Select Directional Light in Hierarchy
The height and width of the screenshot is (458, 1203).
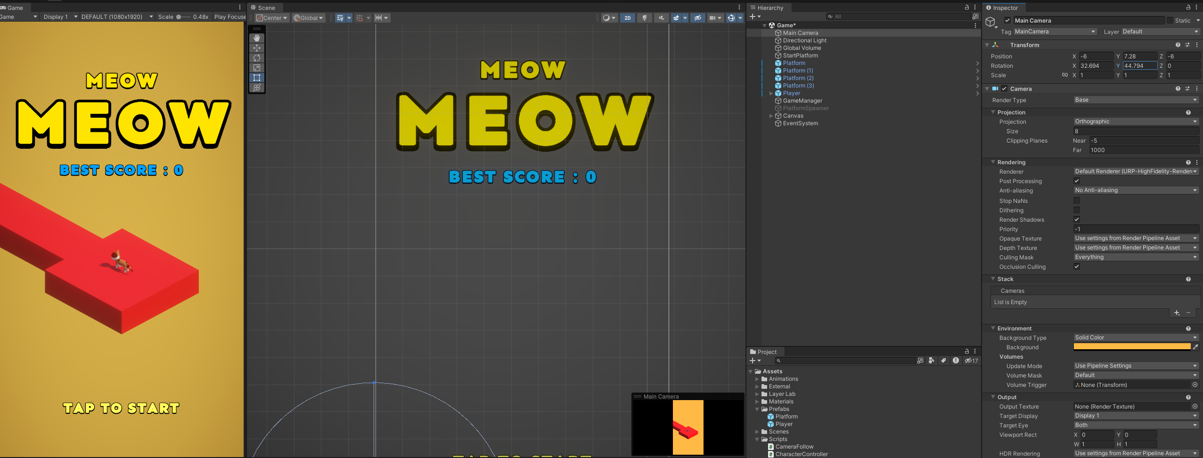pyautogui.click(x=805, y=40)
